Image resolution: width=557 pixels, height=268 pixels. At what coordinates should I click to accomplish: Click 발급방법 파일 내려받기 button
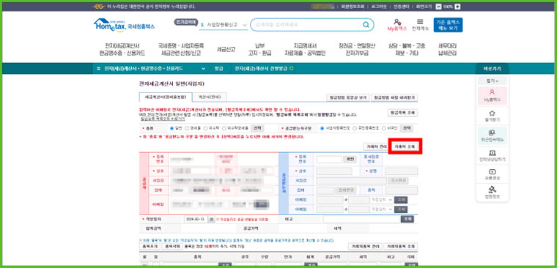point(394,97)
